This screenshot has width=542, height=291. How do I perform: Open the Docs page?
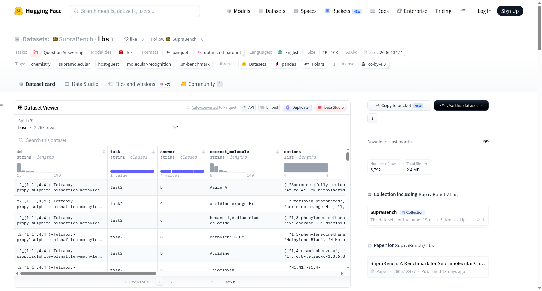(379, 11)
